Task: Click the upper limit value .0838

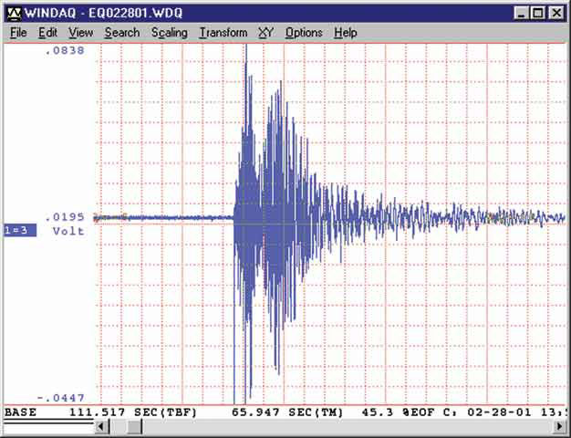Action: [66, 51]
